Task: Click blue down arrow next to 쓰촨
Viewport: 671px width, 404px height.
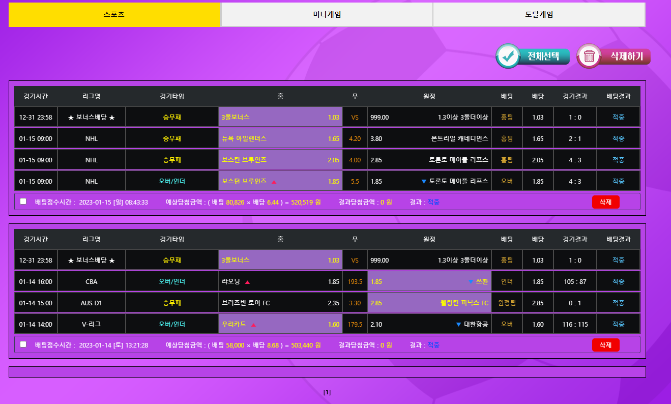Action: (471, 282)
